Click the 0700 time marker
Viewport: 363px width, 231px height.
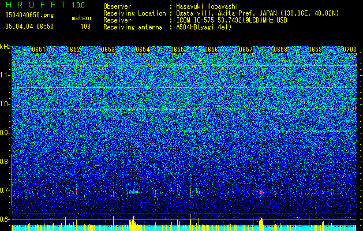(350, 50)
